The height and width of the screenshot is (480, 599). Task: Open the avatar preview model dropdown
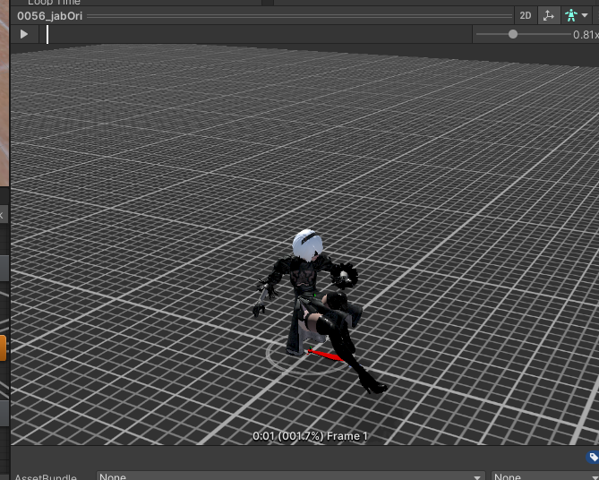click(576, 15)
